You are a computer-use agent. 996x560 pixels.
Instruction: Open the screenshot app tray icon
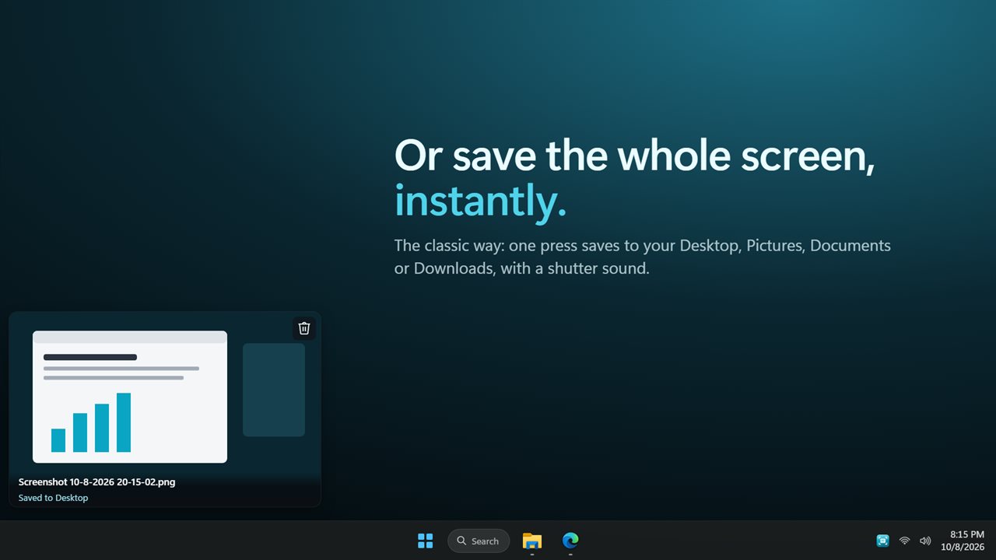[x=882, y=541]
